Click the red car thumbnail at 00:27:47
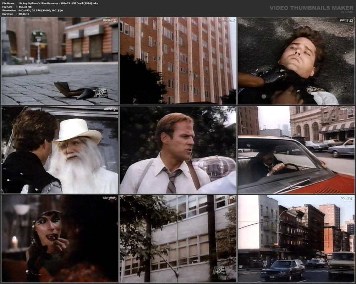356x284 pixels. tap(296, 150)
